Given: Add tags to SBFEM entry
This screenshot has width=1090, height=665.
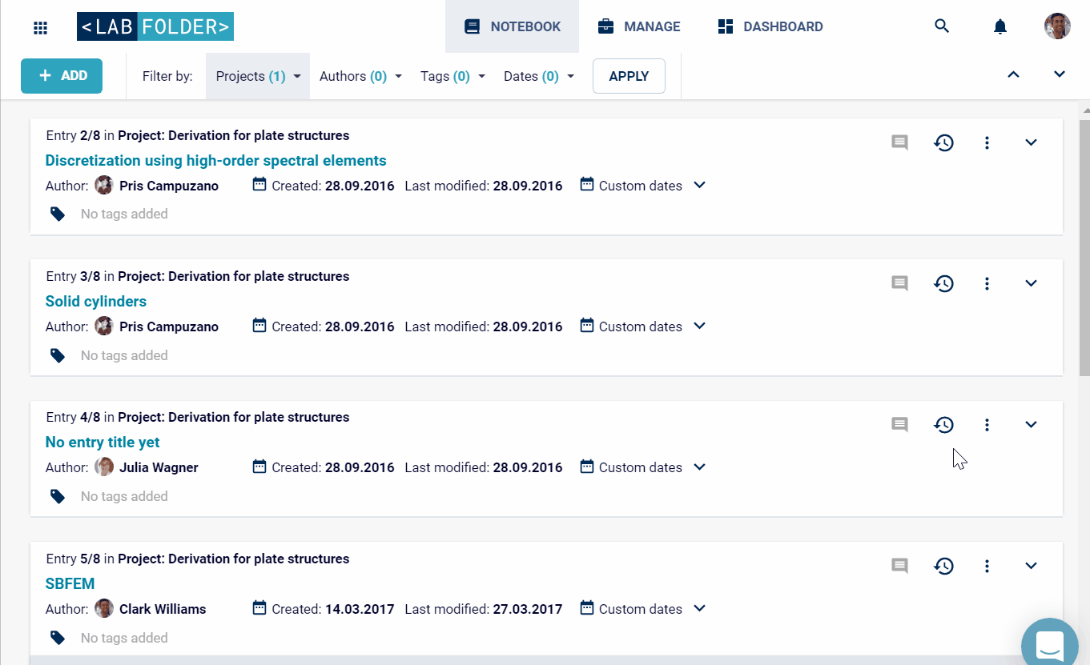Looking at the screenshot, I should 124,638.
